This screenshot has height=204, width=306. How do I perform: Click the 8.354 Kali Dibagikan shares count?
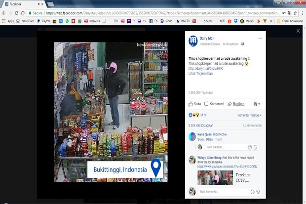[200, 125]
